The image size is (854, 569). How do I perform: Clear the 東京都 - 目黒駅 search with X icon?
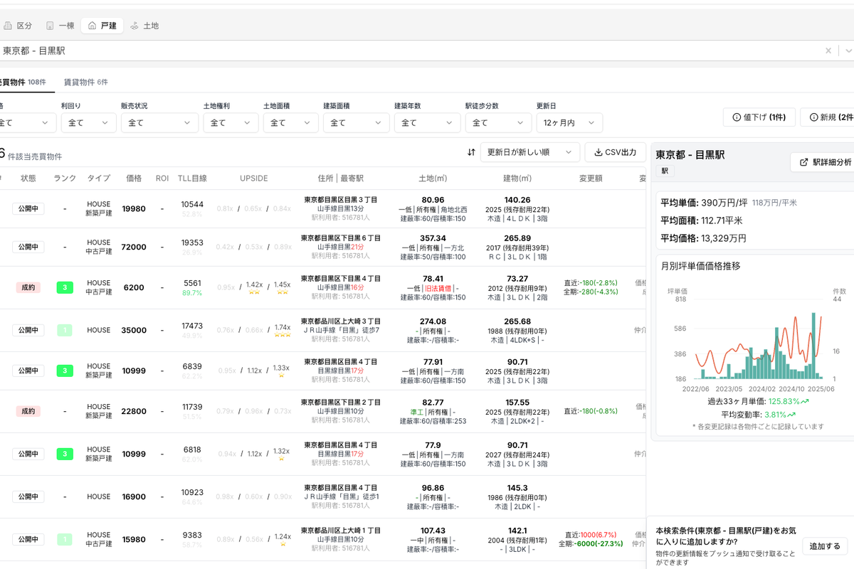tap(828, 50)
